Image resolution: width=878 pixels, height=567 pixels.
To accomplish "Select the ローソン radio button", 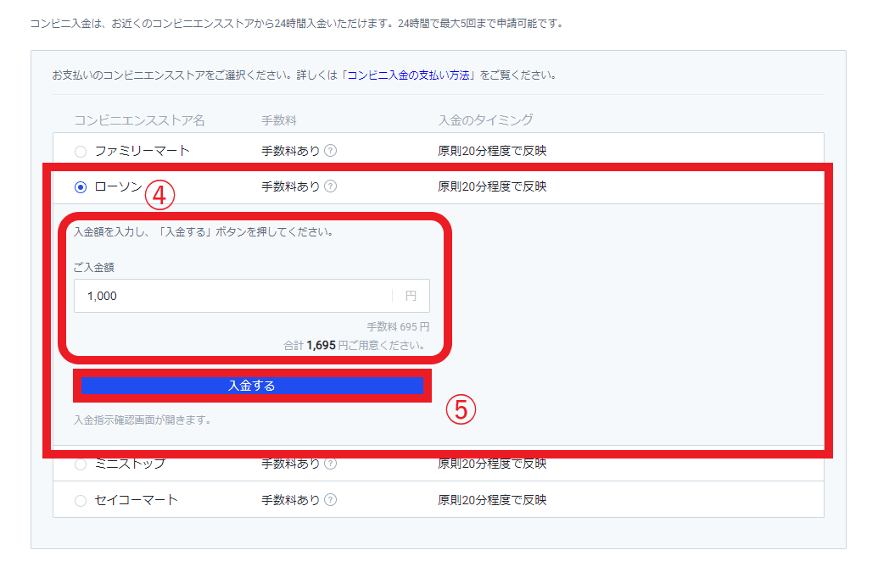I will (x=81, y=187).
